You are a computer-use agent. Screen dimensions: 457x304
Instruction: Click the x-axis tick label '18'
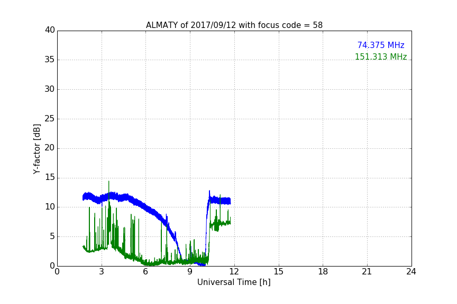pos(323,272)
